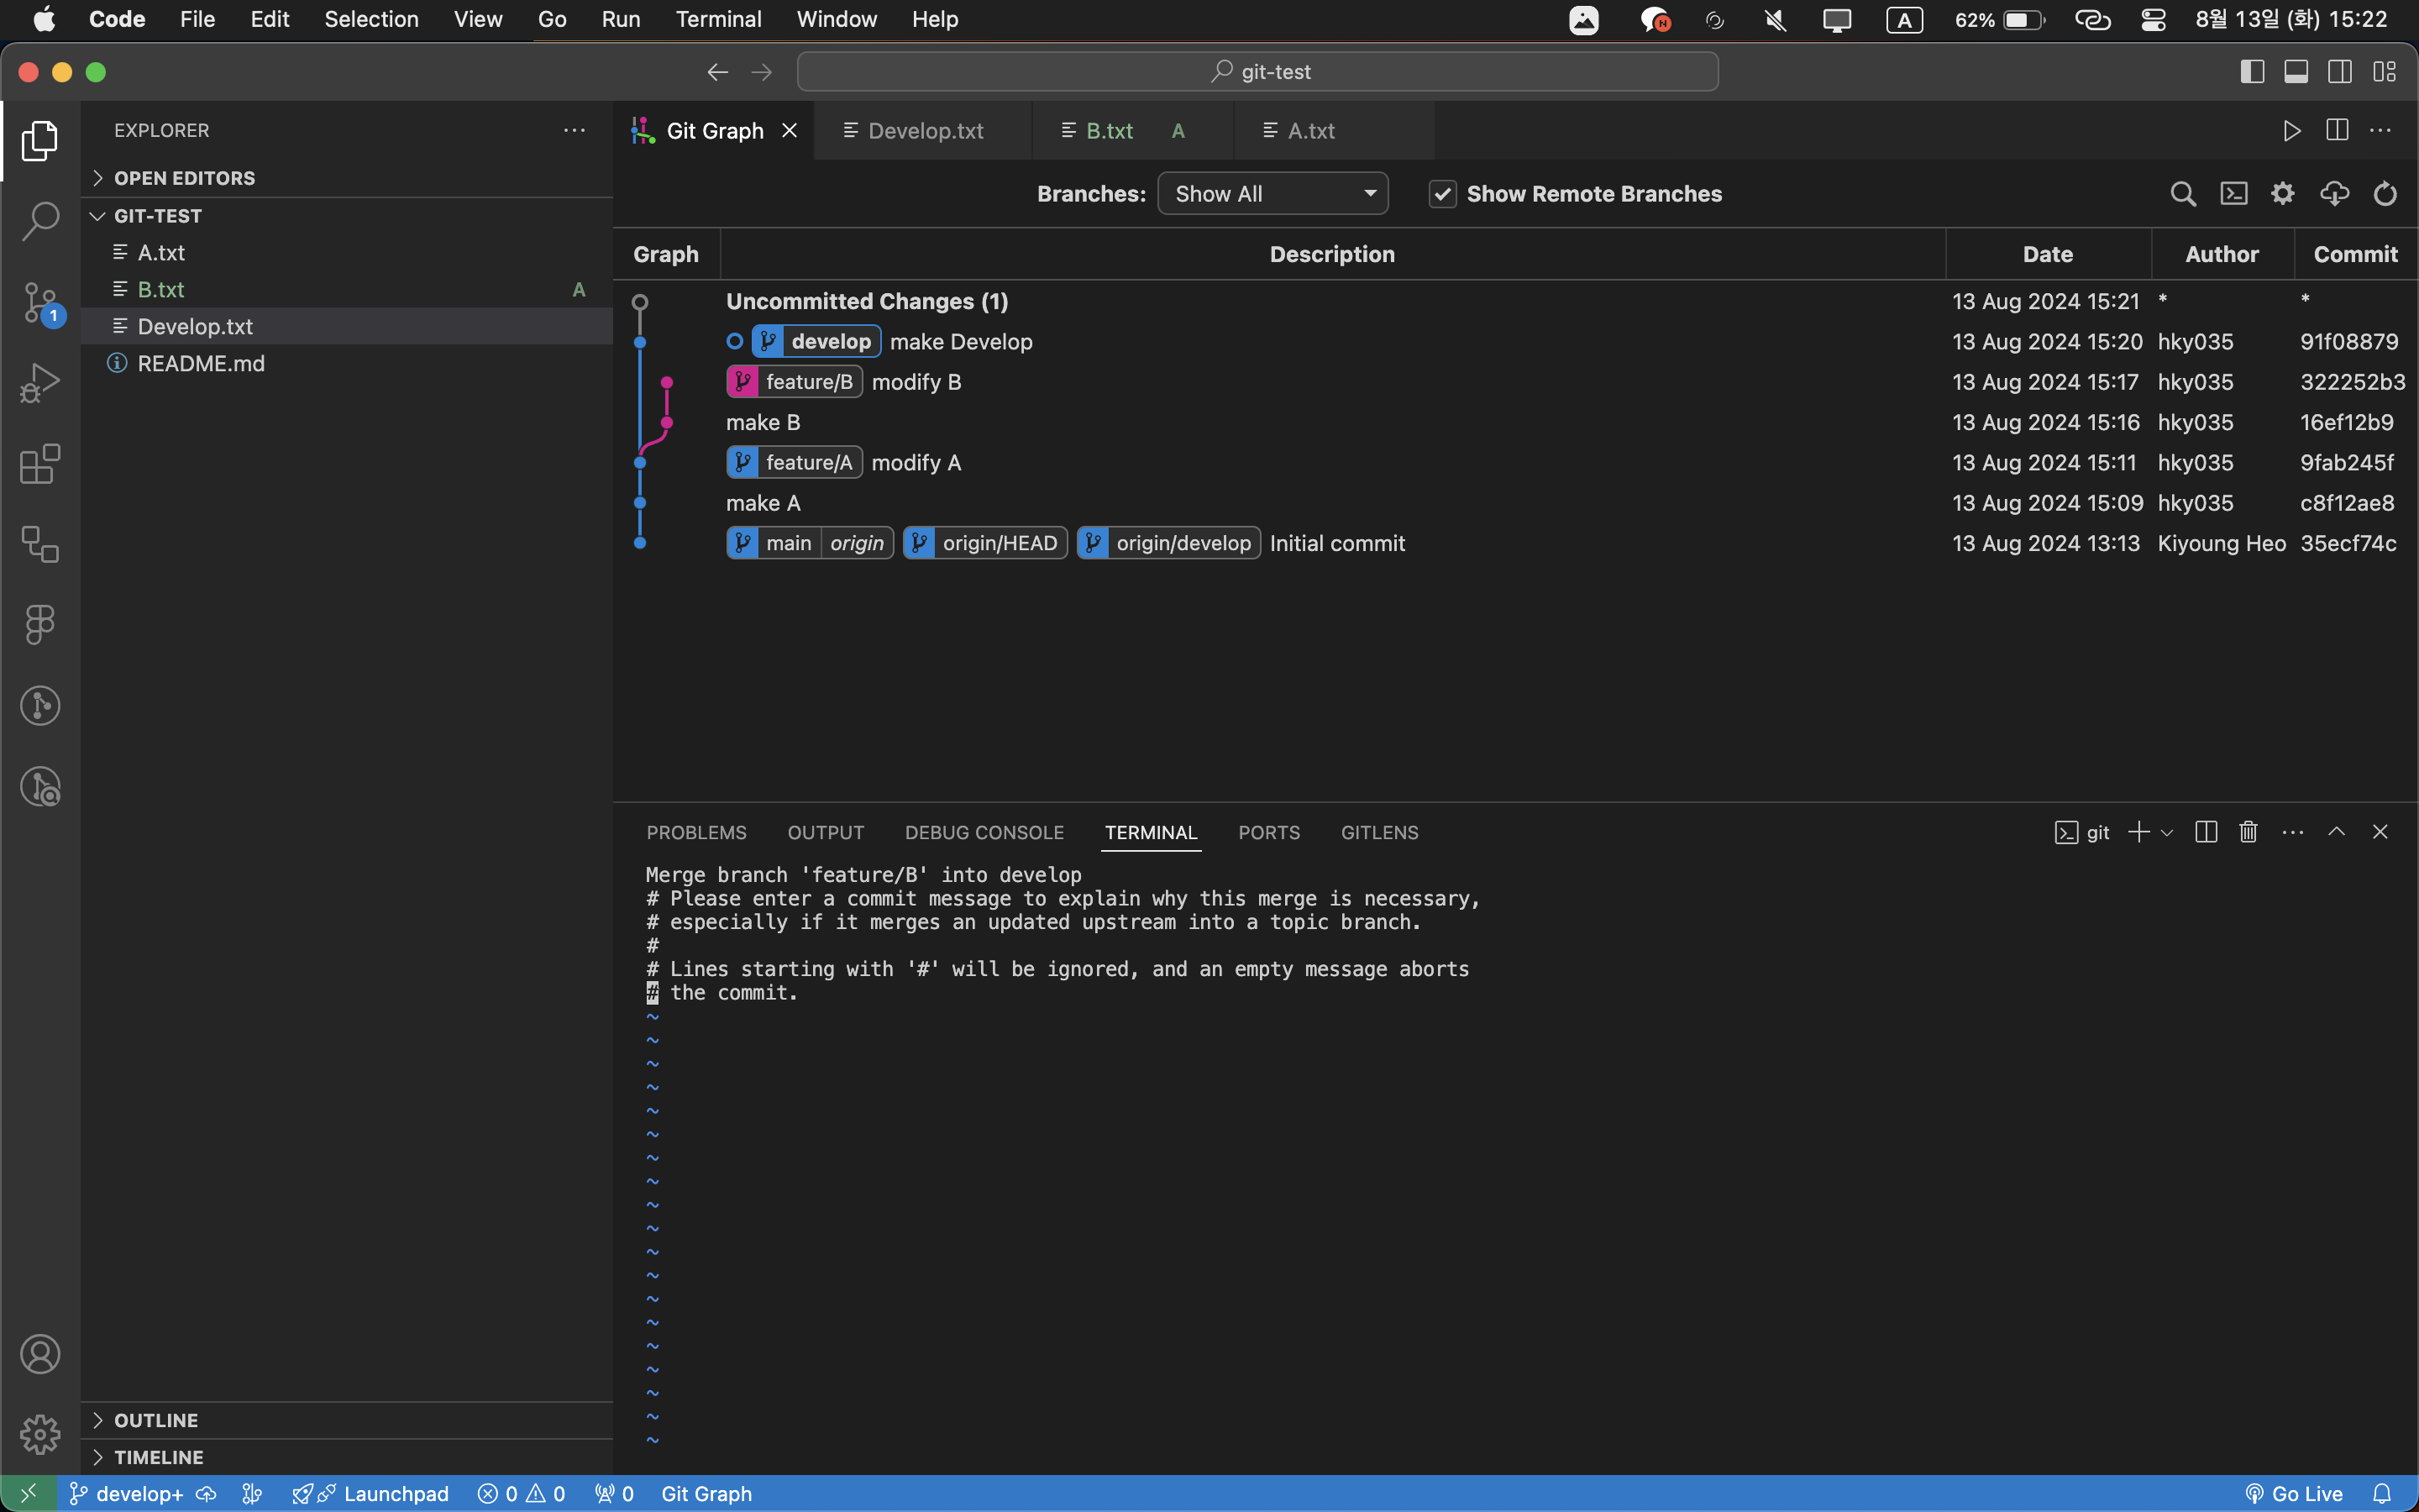Expand the Timeline section
The width and height of the screenshot is (2419, 1512).
pos(346,1457)
